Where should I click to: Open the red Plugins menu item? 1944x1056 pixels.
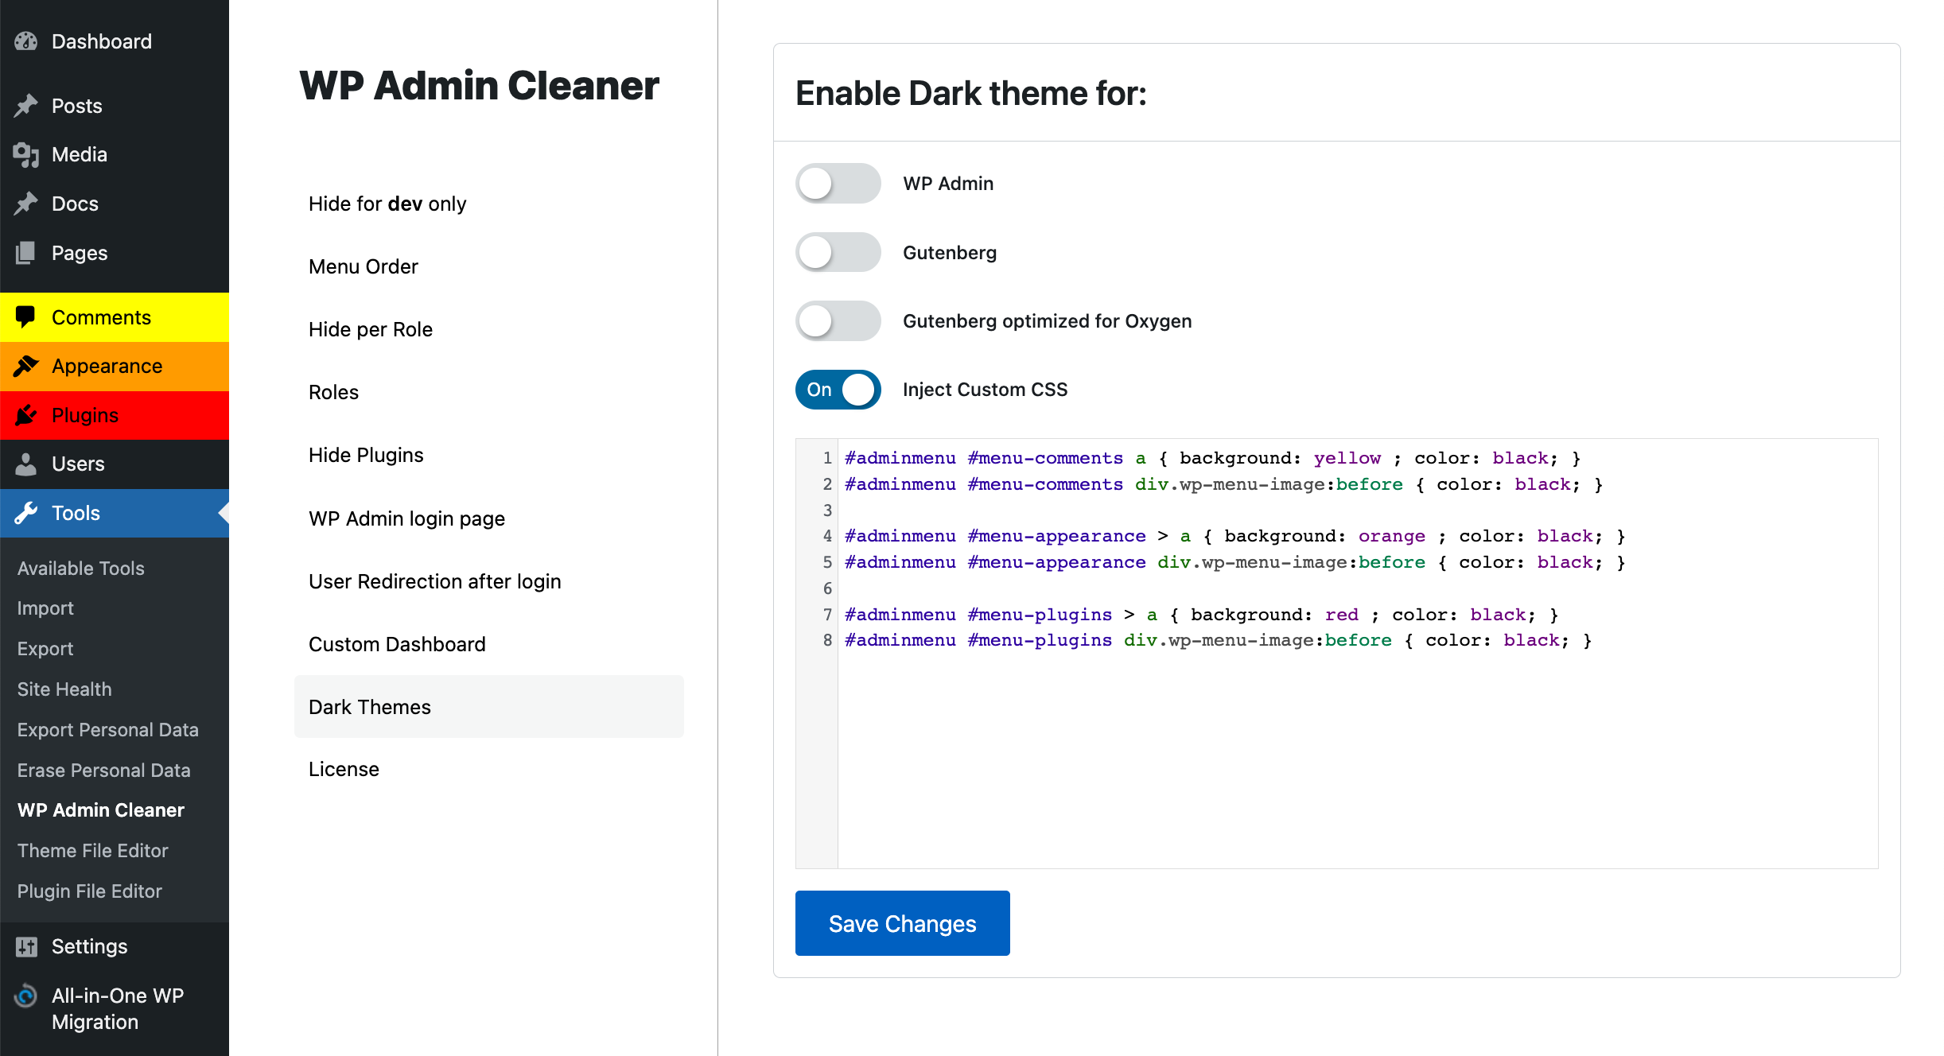tap(115, 415)
